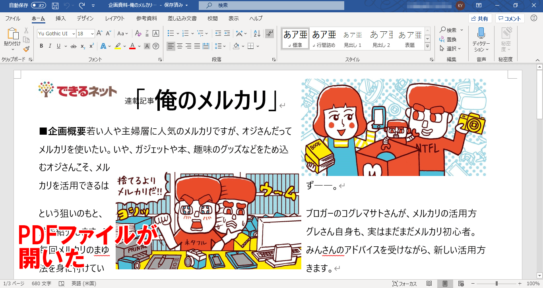Open the Select (選択) dropdown

[450, 48]
